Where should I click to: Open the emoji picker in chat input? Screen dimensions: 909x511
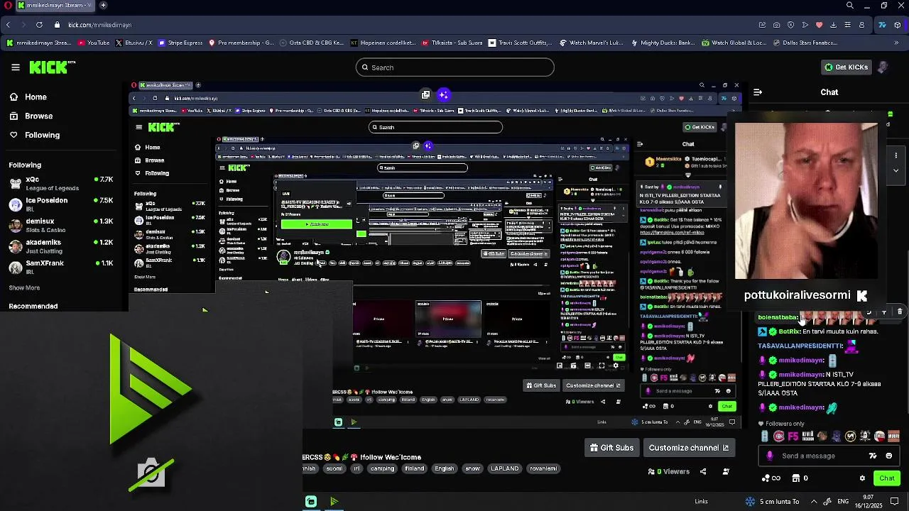[888, 456]
